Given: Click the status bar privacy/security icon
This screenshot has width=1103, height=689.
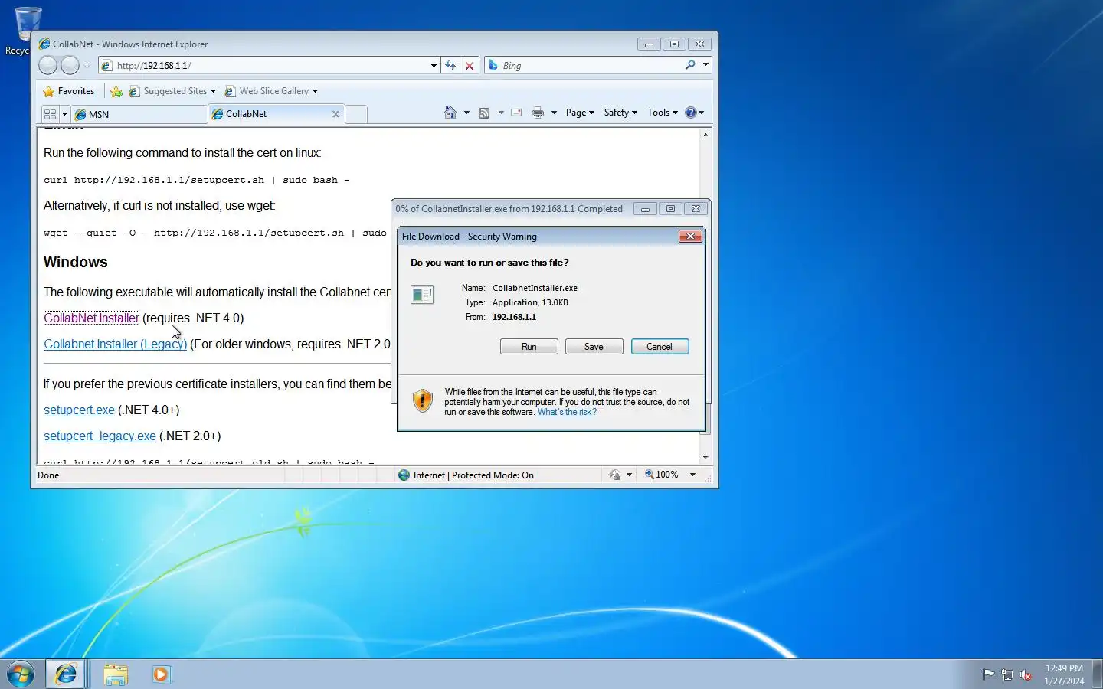Looking at the screenshot, I should tap(614, 475).
